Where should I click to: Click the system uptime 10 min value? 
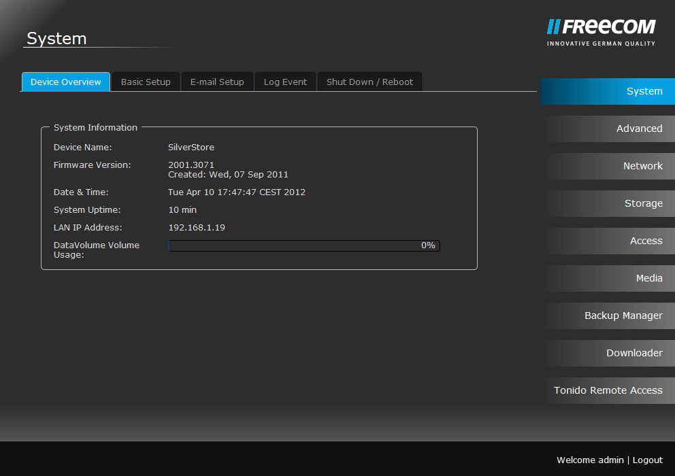coord(182,210)
